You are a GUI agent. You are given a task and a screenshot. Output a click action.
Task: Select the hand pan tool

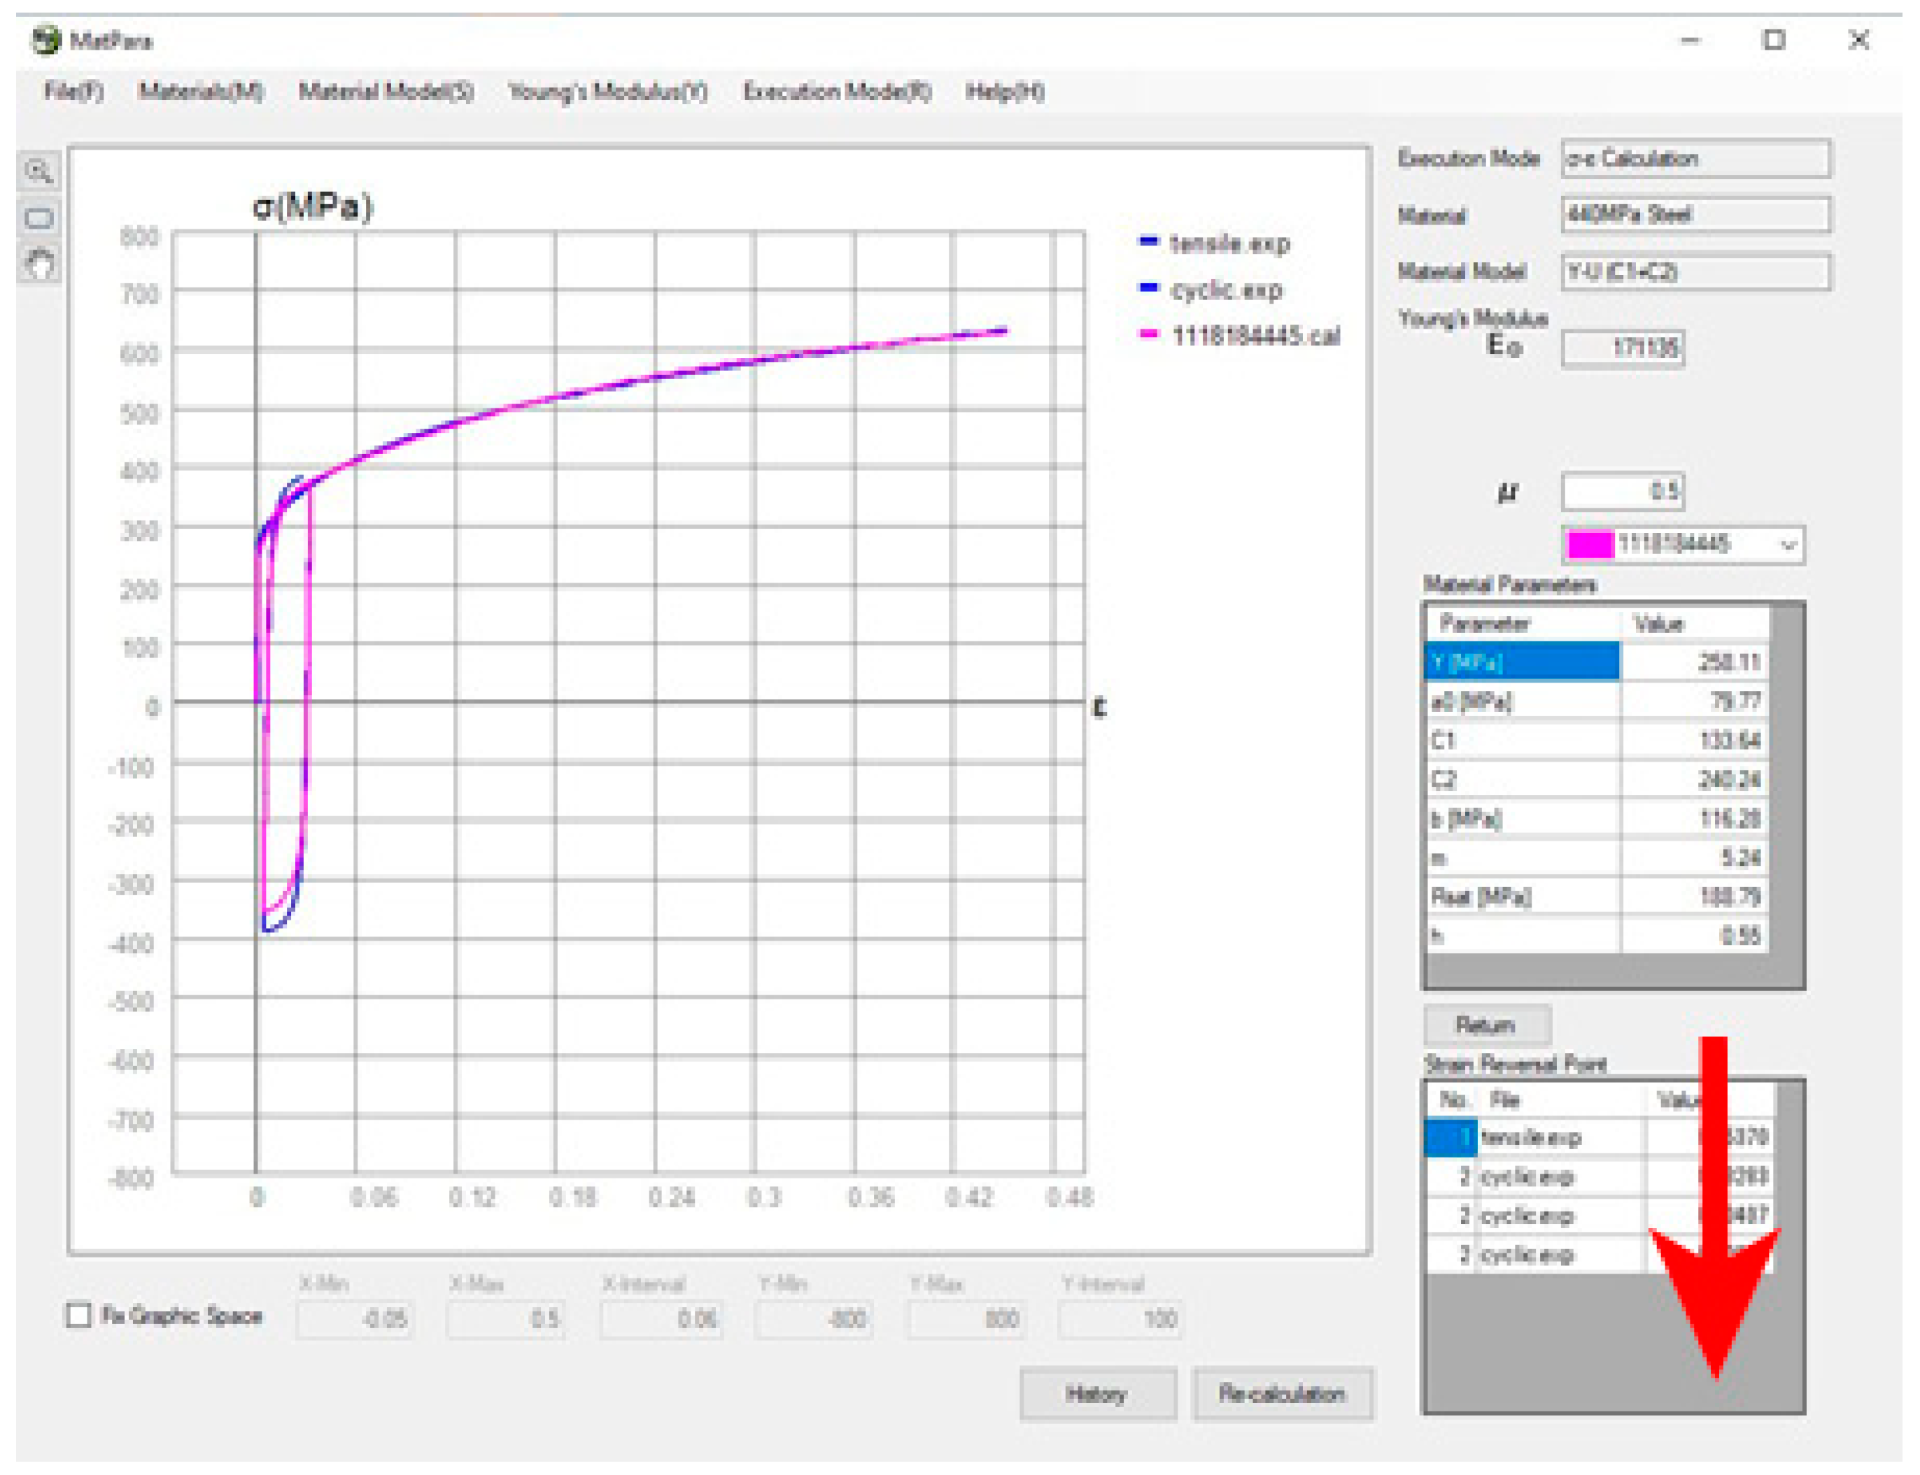click(38, 264)
